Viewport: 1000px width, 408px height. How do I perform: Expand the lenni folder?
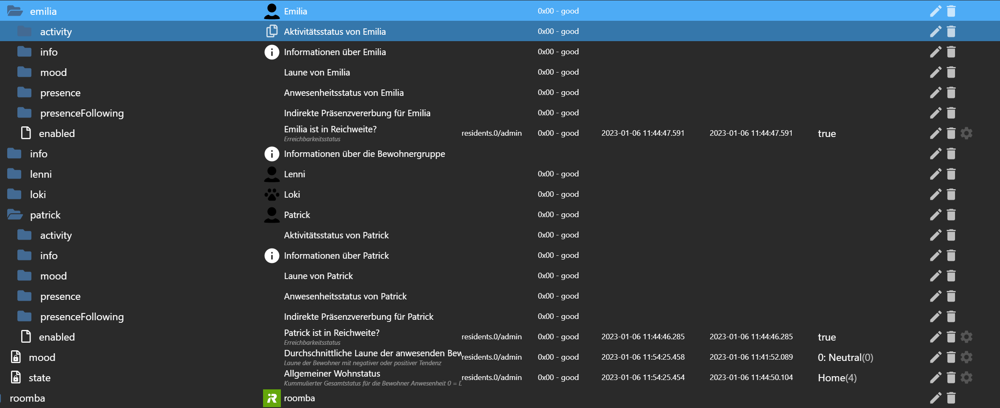click(x=15, y=174)
